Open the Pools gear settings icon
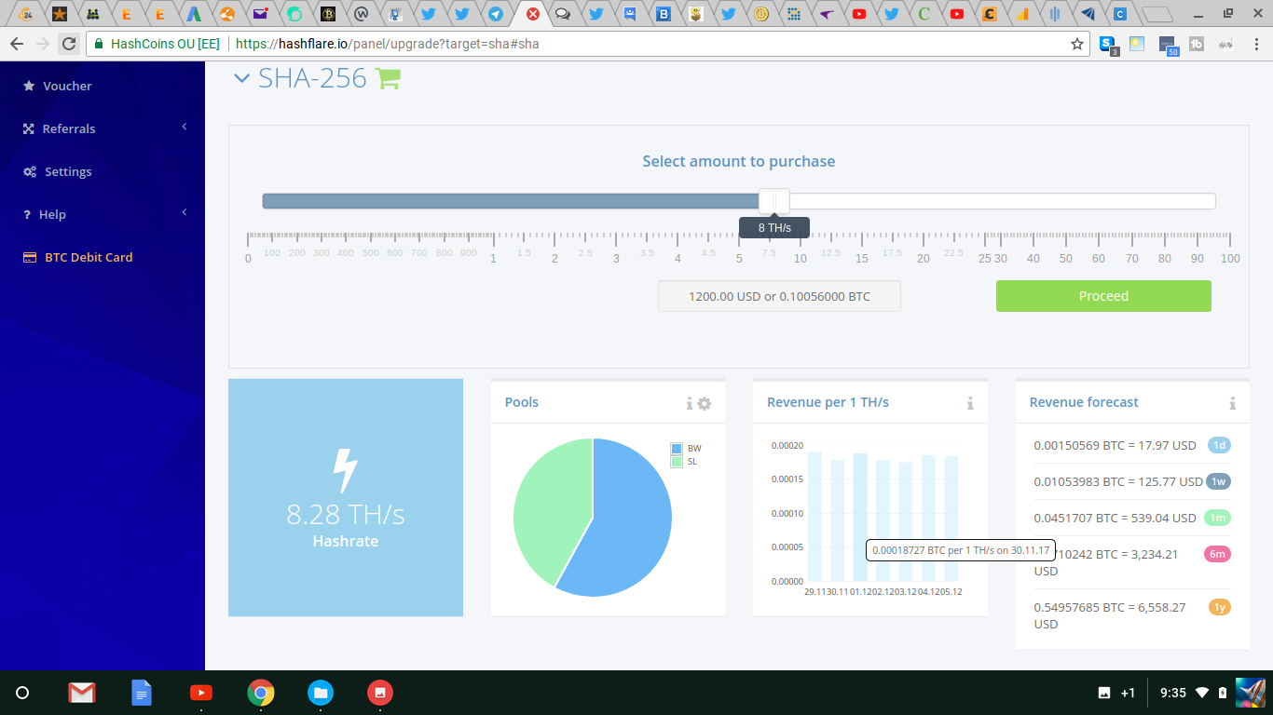1273x715 pixels. (x=705, y=403)
